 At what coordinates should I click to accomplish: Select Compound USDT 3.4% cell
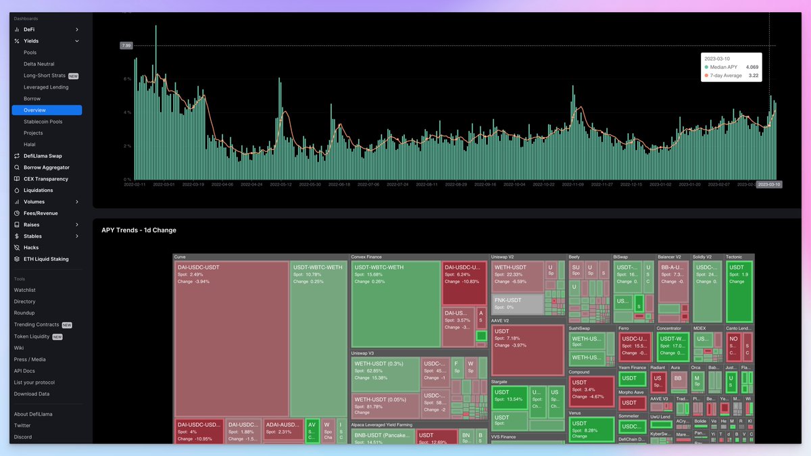(591, 391)
